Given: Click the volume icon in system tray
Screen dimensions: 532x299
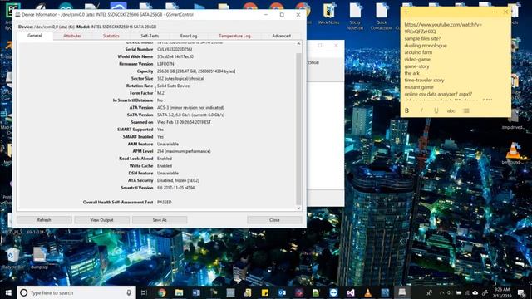Looking at the screenshot, I should pyautogui.click(x=449, y=292).
